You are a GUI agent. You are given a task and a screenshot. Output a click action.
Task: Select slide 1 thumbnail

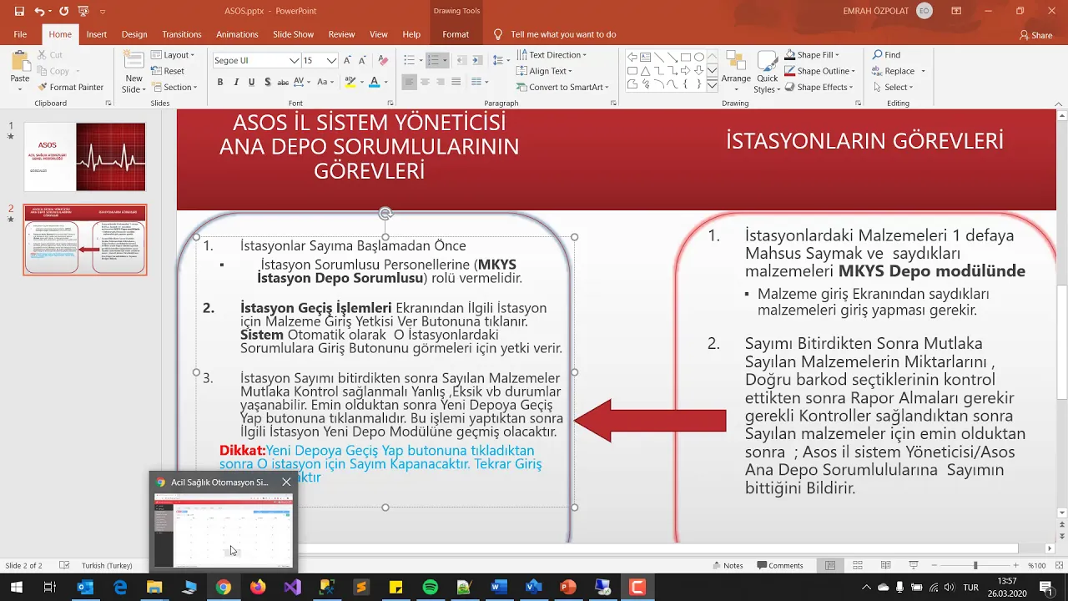click(x=84, y=157)
